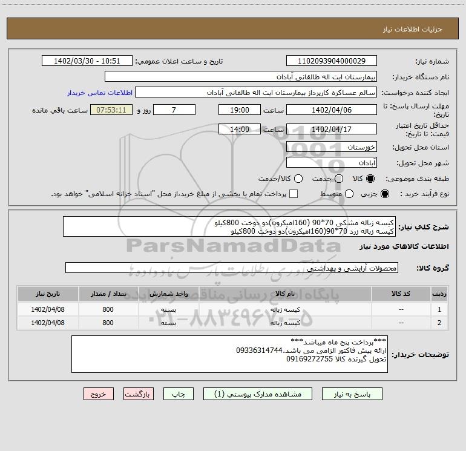Click the validity hour field 14:00
The image size is (466, 451).
pos(240,129)
